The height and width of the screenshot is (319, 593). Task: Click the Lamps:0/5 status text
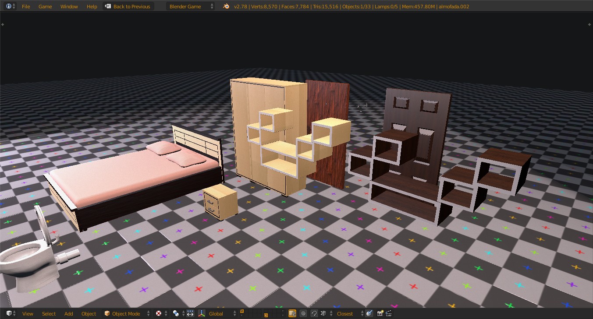coord(387,7)
